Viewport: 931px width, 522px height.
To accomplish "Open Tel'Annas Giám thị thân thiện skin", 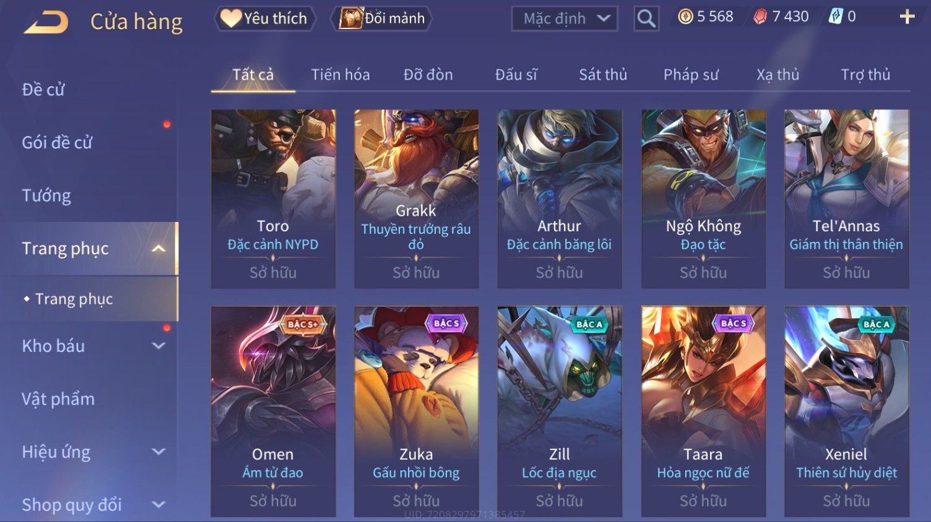I will pyautogui.click(x=846, y=199).
